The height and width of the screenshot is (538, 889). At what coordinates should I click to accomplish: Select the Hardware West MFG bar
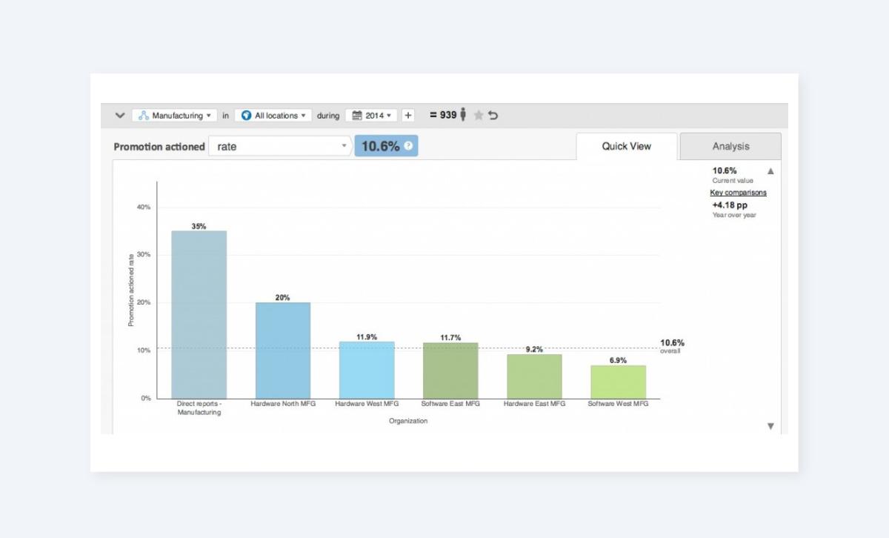click(367, 371)
